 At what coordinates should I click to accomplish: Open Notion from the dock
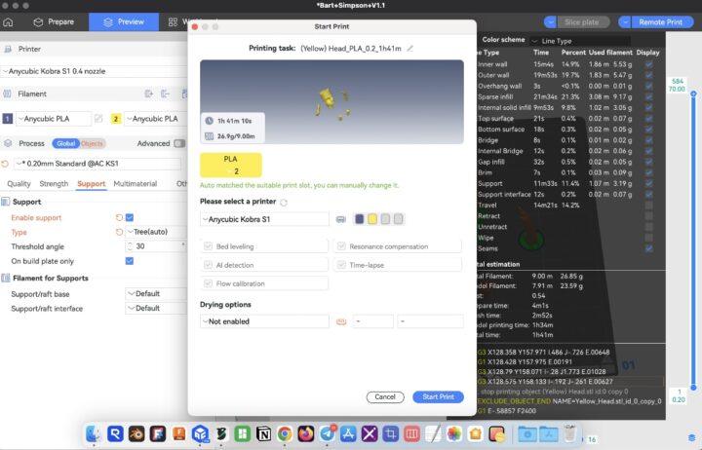click(263, 433)
